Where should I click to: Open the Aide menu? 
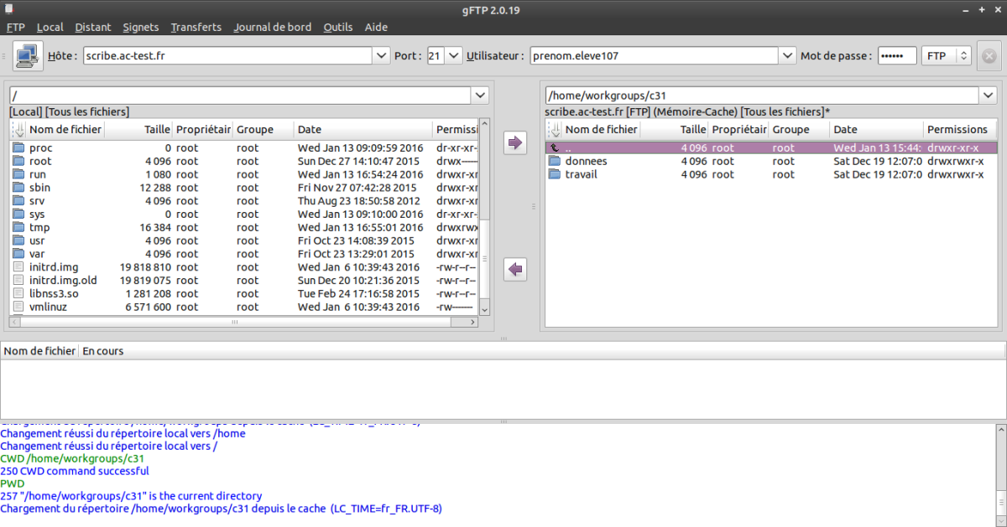tap(376, 27)
